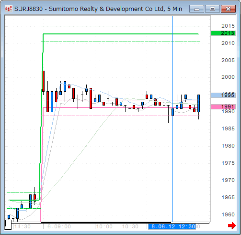The image size is (241, 235).
Task: Click the 1970 price axis label
Action: coord(228,180)
